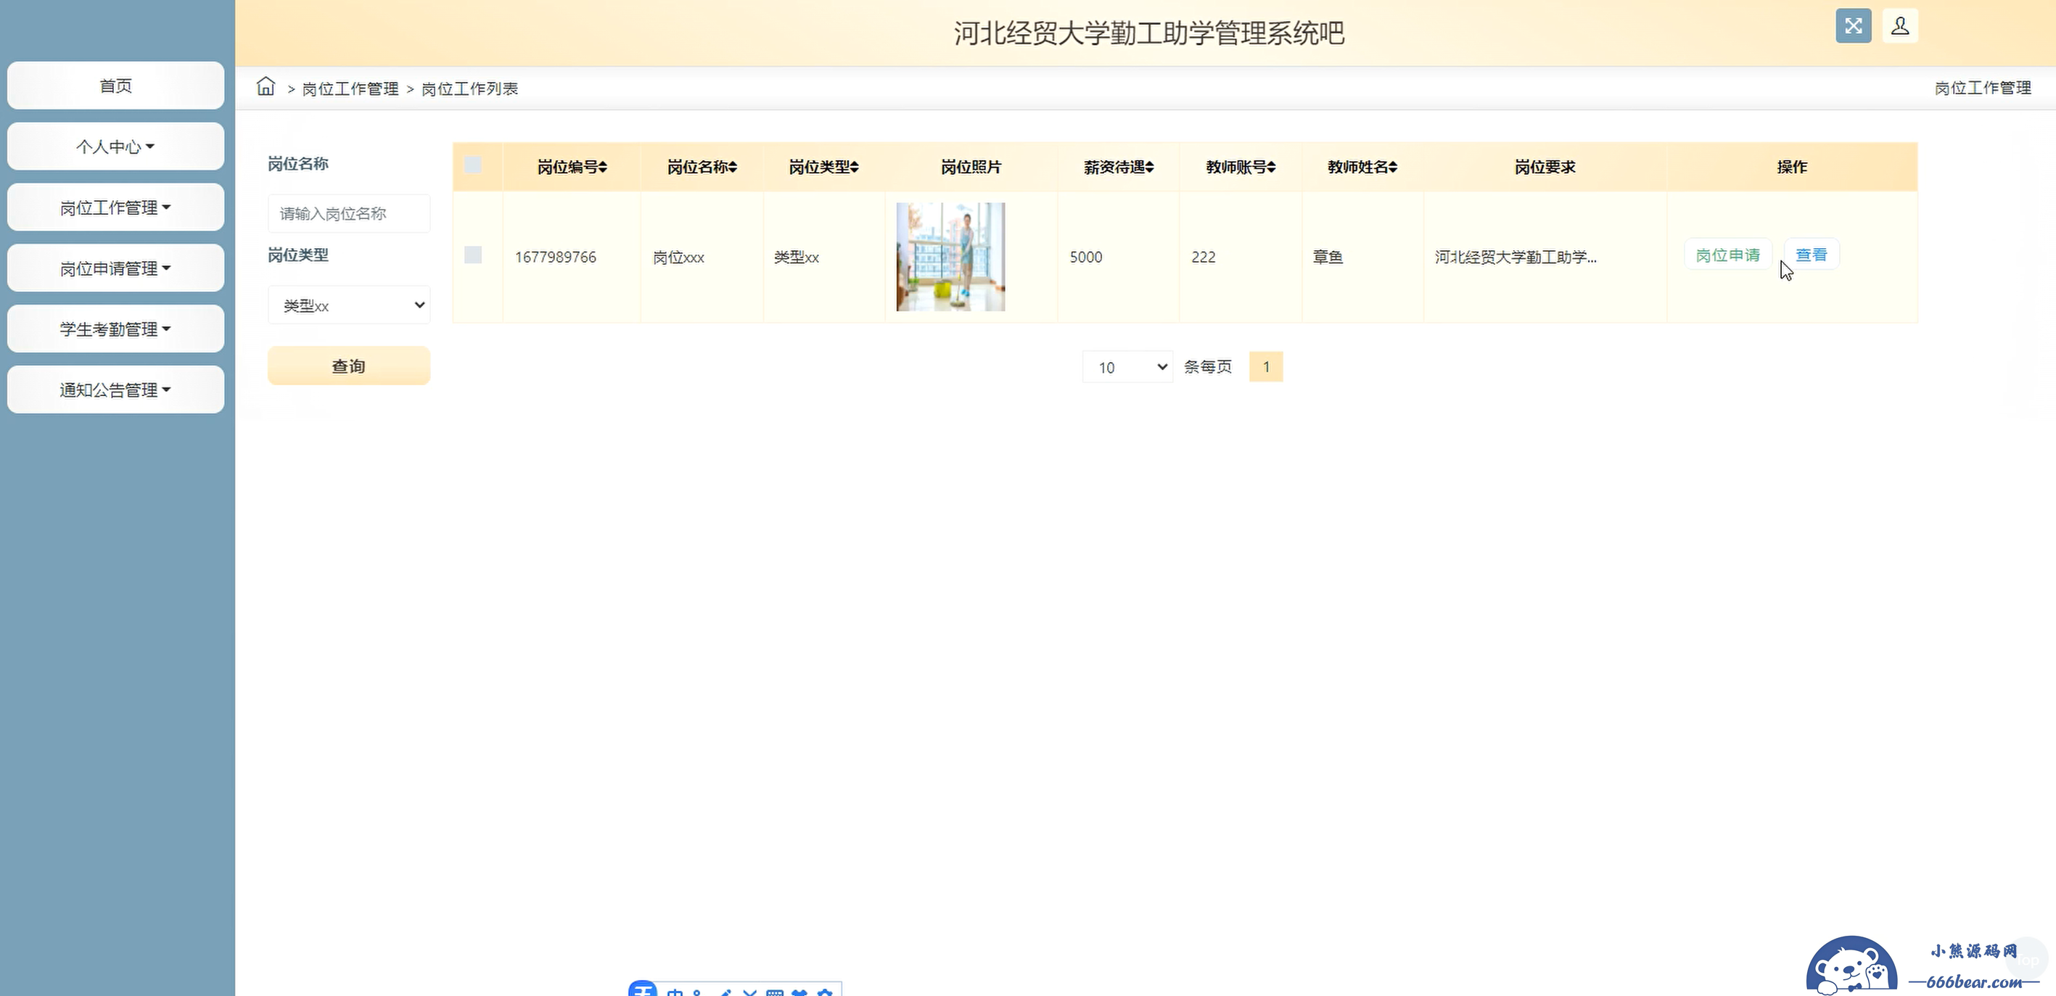Click the home icon in breadcrumb
This screenshot has height=996, width=2056.
[x=266, y=86]
